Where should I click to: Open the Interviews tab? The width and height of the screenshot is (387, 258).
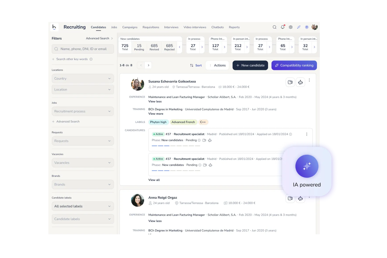click(x=171, y=27)
